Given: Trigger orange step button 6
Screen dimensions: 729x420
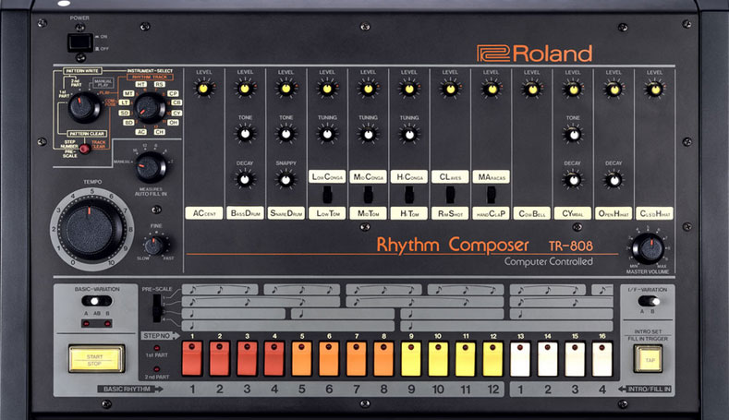Looking at the screenshot, I should coord(329,359).
